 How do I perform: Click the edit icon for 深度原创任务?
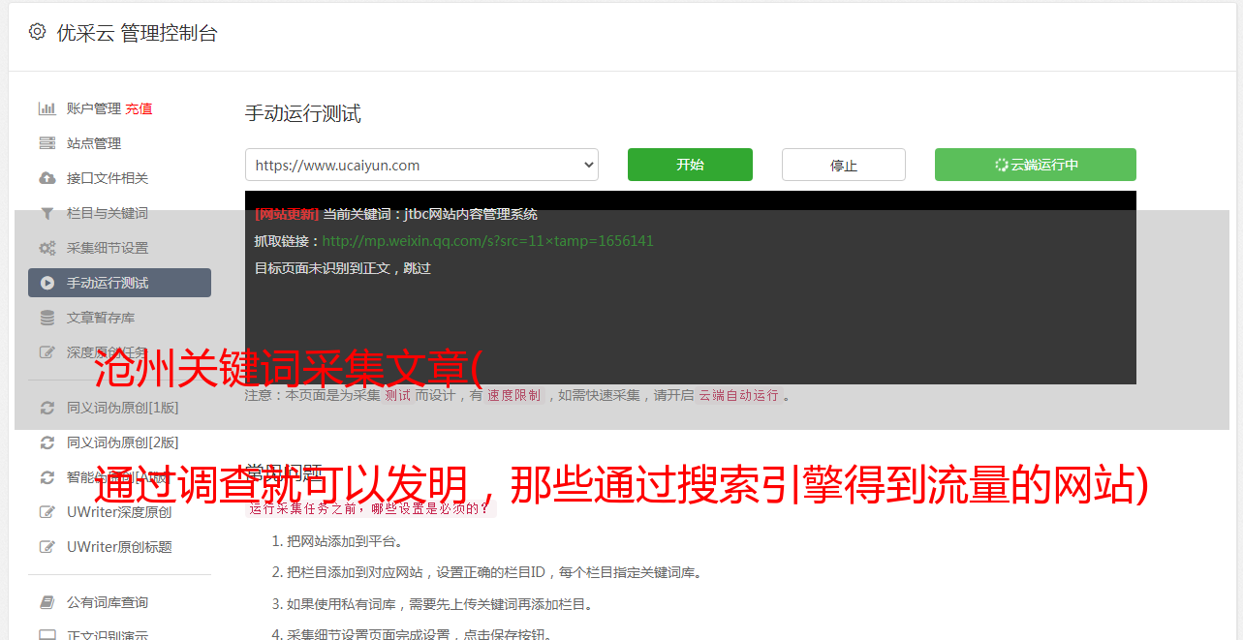point(47,352)
